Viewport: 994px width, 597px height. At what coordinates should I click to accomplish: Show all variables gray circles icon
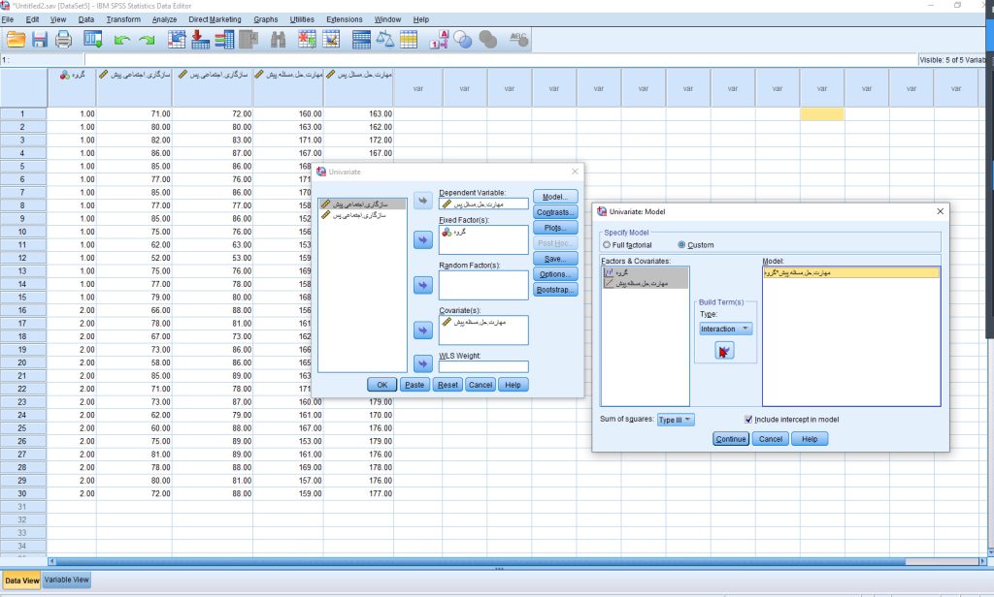(487, 40)
